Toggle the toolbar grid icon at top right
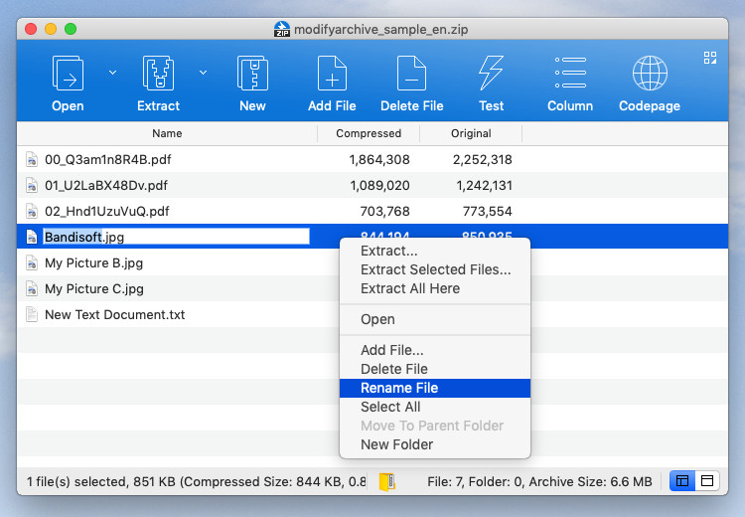Image resolution: width=745 pixels, height=517 pixels. tap(710, 58)
